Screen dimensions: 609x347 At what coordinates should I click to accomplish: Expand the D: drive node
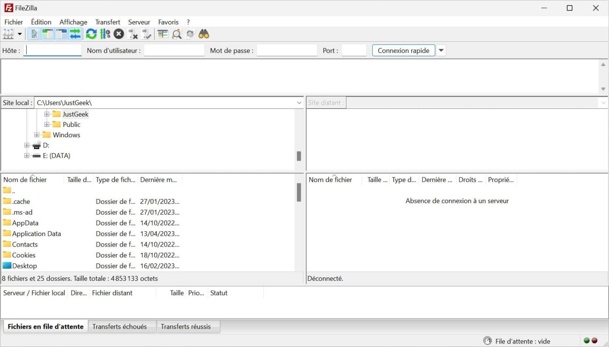27,145
